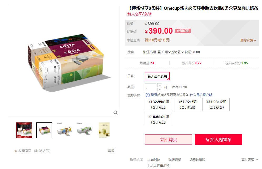Screen dimensions: 262x169
Task: Expand the 支付方式 payment methods
Action: (249, 160)
